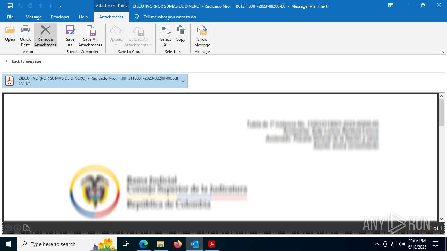
Task: Save attachment with Save As
Action: pos(70,36)
